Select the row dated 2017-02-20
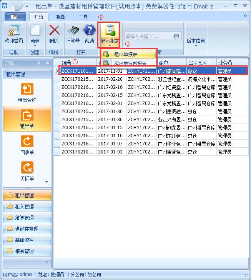 (x=111, y=79)
